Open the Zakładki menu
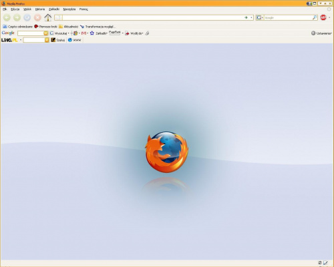The image size is (334, 267). coord(54,9)
